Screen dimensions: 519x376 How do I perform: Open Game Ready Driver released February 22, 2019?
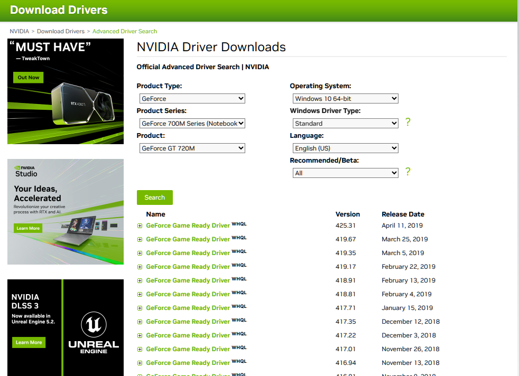tap(188, 267)
